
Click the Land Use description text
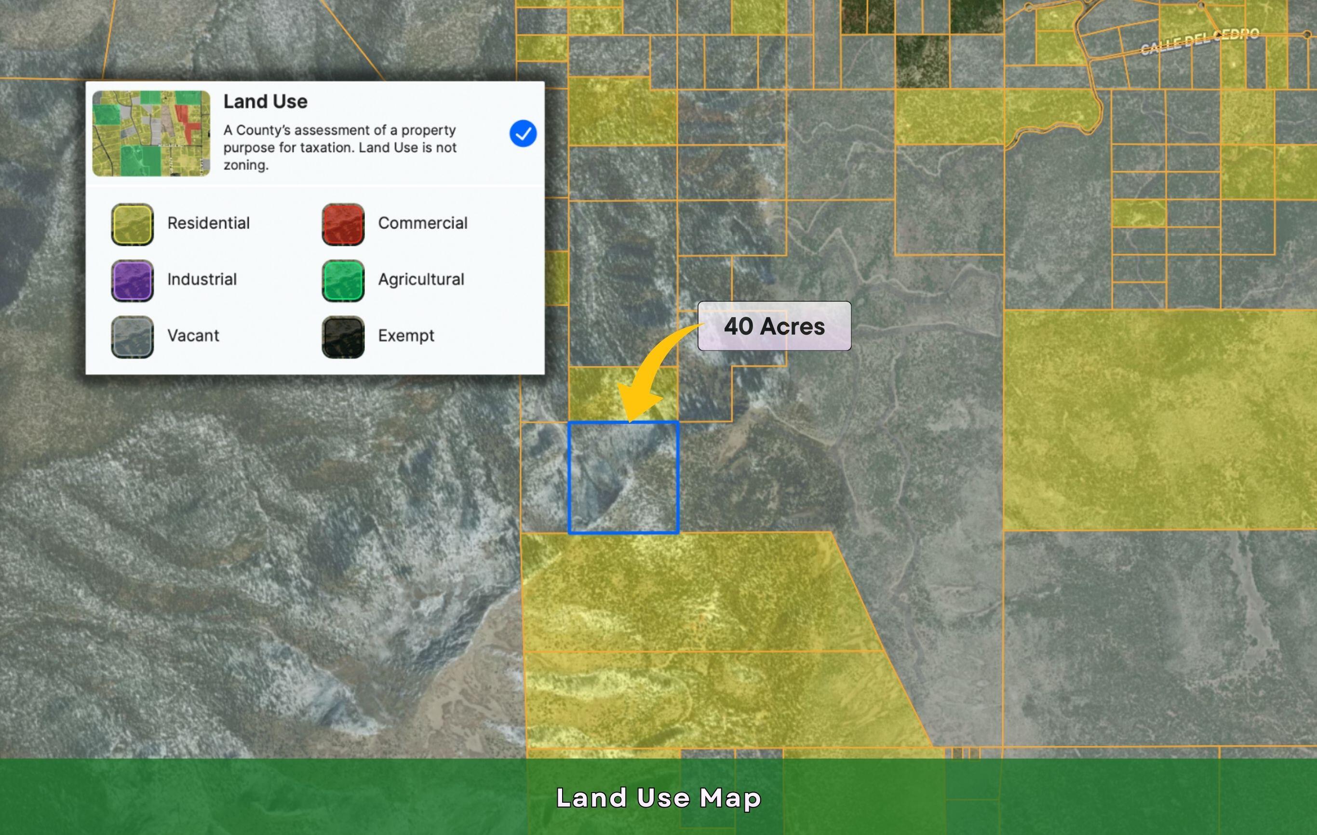pos(340,148)
